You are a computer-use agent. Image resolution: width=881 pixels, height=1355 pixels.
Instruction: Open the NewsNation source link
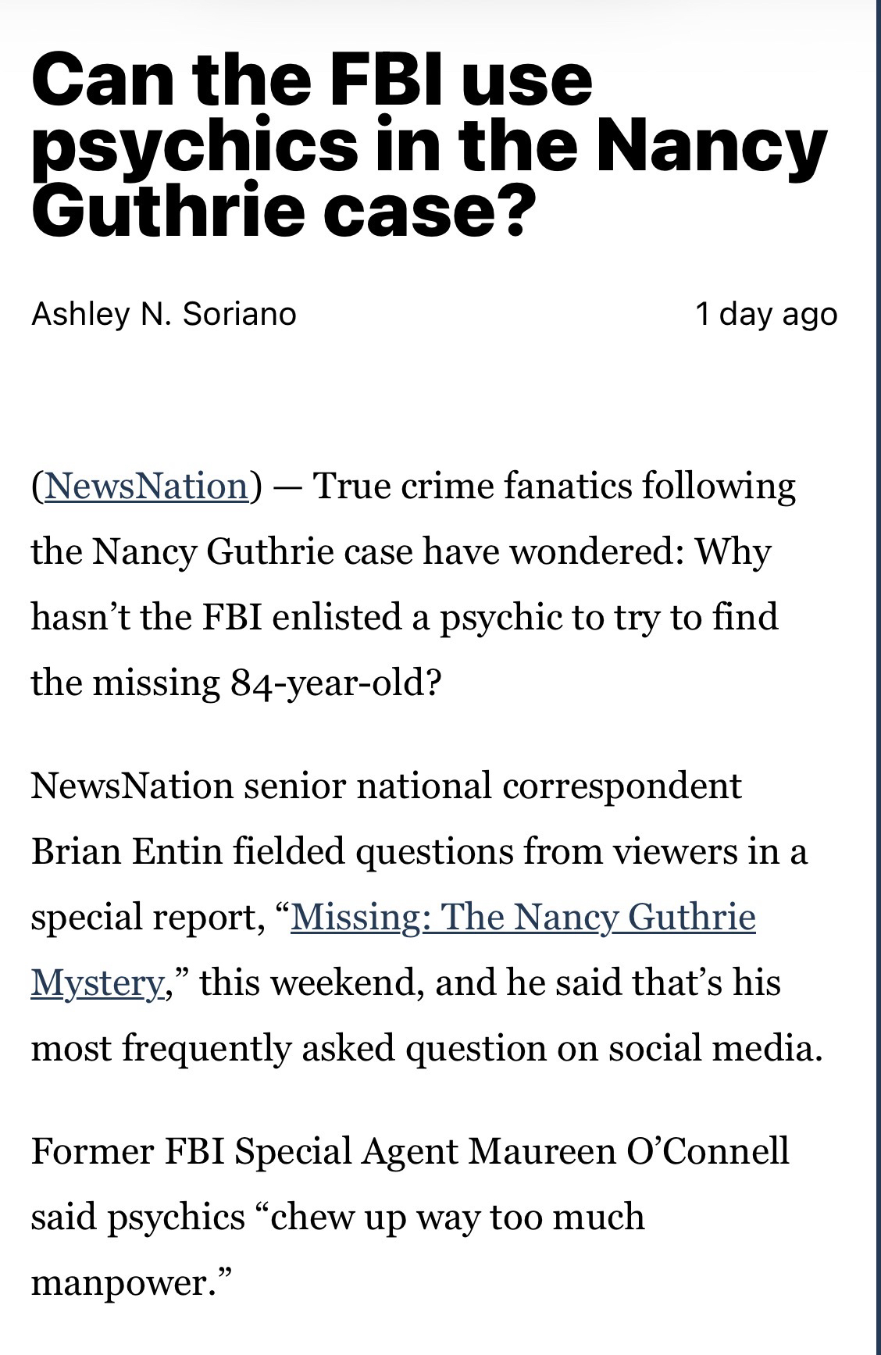147,486
